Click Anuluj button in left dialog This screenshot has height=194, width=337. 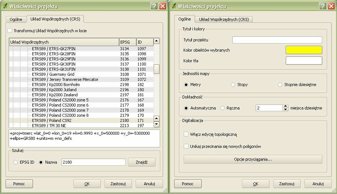[149, 184]
